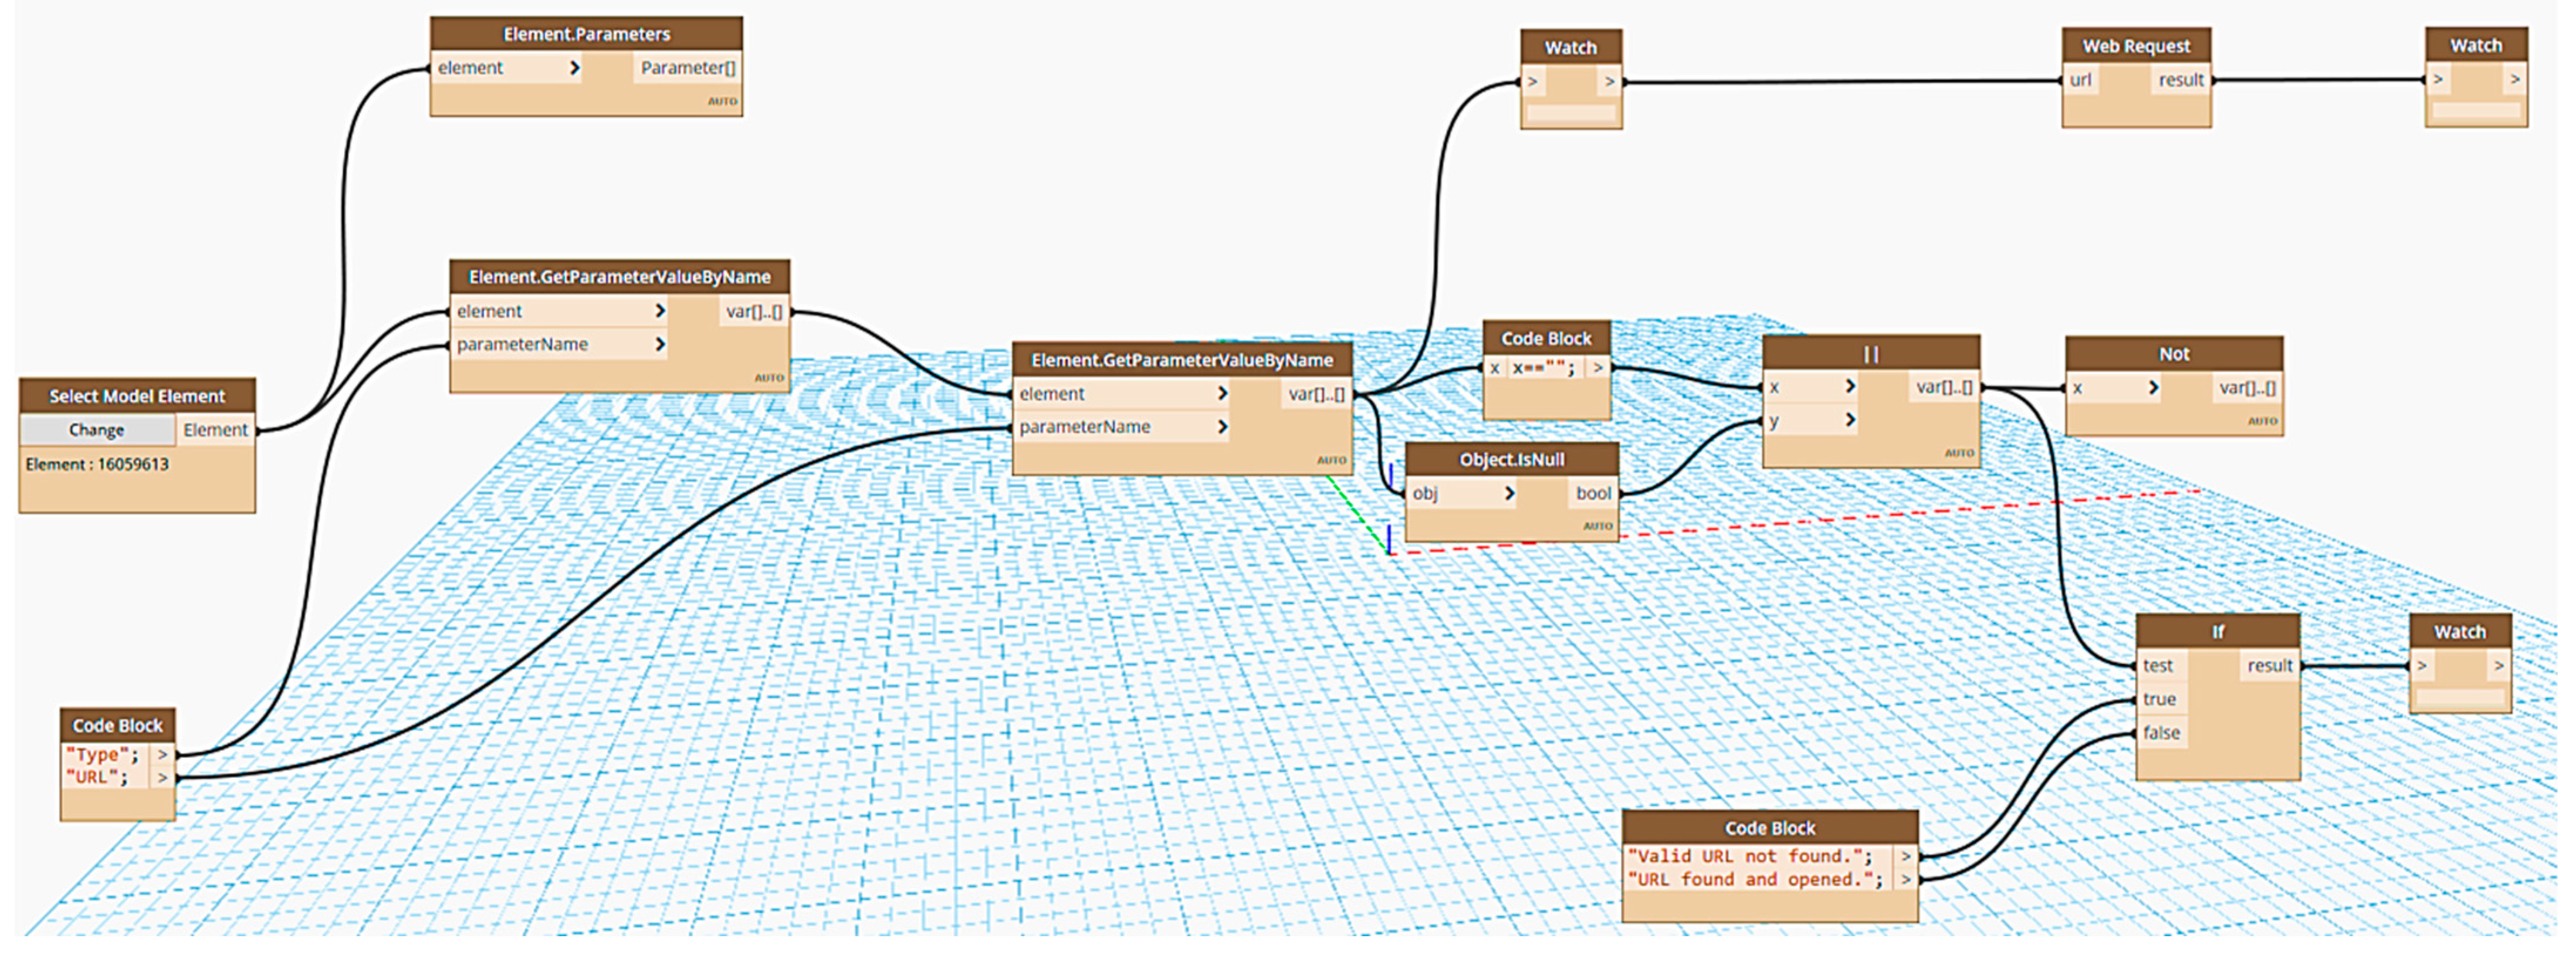Click the true input port on If node
Image resolution: width=2576 pixels, height=962 pixels.
tap(2159, 700)
